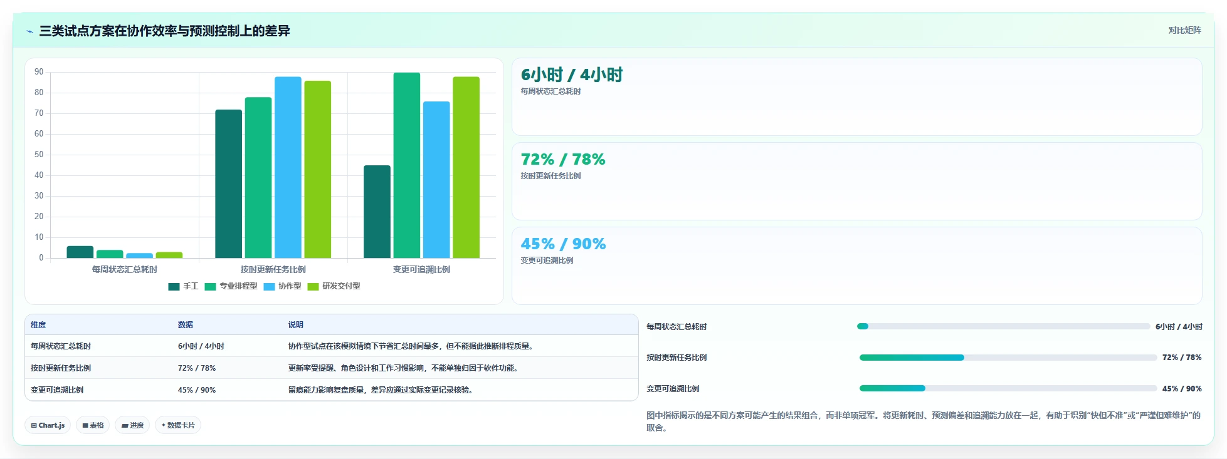1227x459 pixels.
Task: Click the 每周状态汇总耗时 cell in the table
Action: pyautogui.click(x=61, y=346)
